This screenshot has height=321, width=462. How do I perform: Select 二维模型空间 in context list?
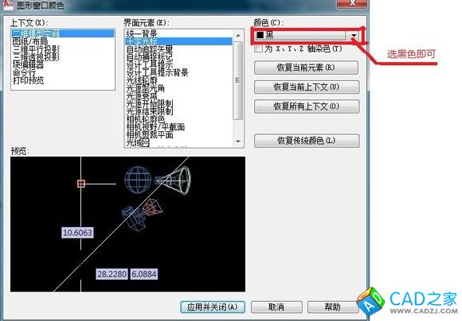click(x=63, y=33)
